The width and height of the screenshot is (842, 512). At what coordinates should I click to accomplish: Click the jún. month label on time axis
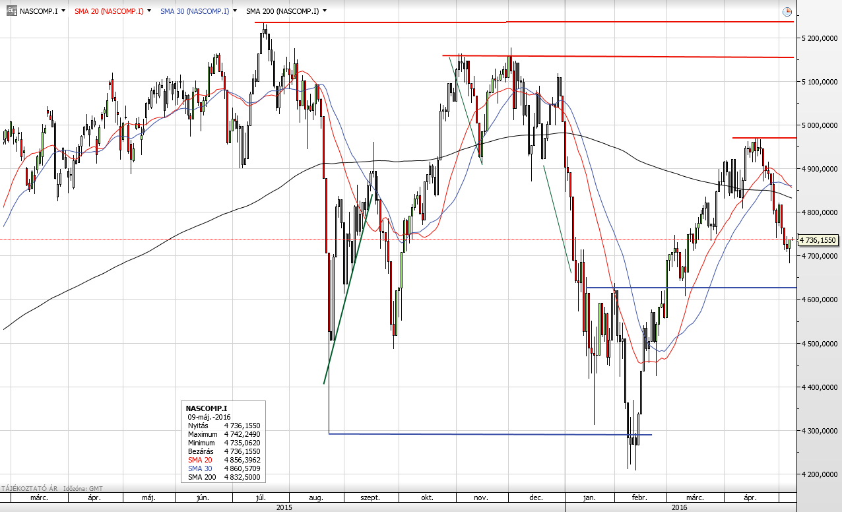(204, 498)
